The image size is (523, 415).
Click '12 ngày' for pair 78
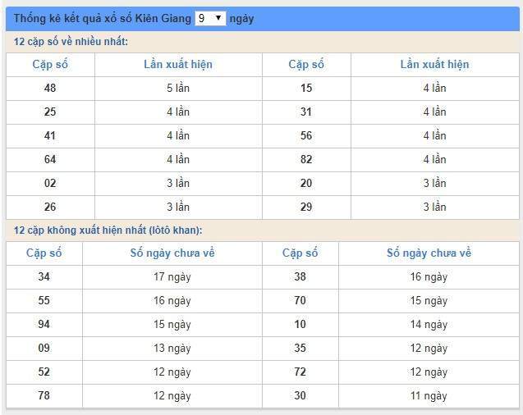pos(172,396)
